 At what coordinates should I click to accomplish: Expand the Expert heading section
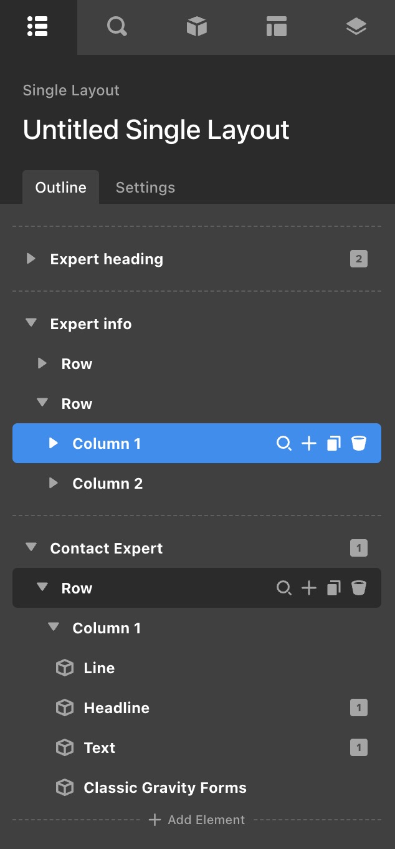30,259
